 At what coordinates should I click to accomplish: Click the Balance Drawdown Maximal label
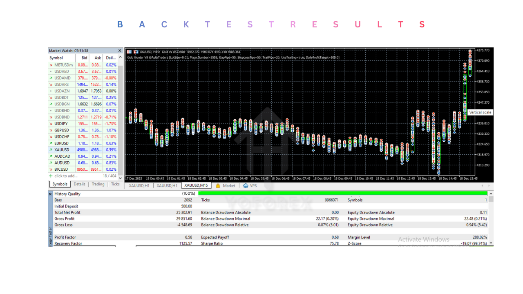[x=226, y=218]
